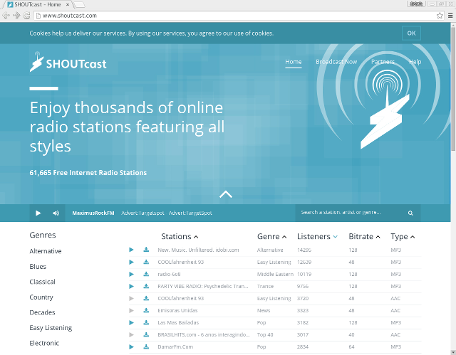Play the idobi.com New Music station
This screenshot has height=355, width=456.
[131, 250]
